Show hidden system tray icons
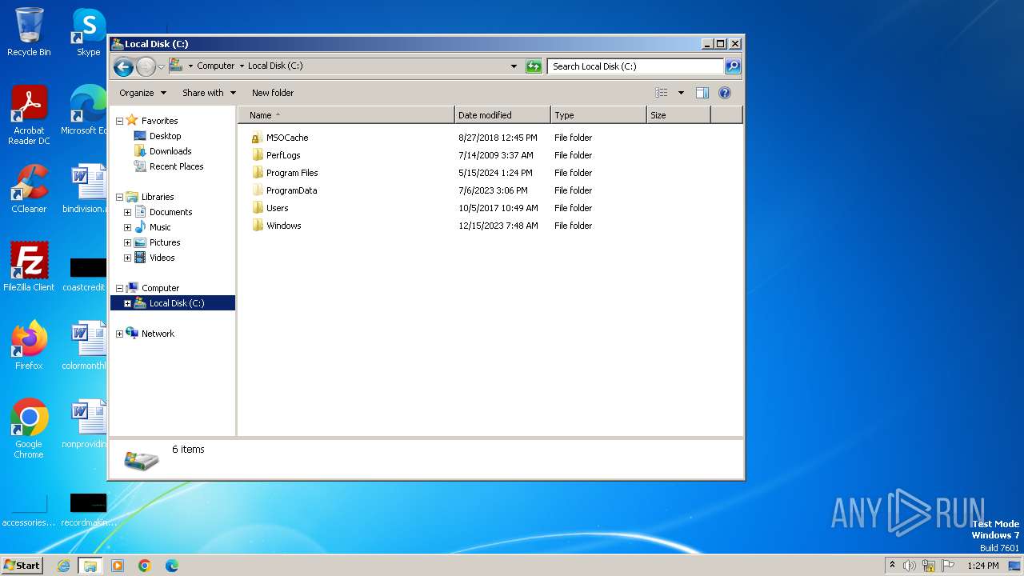The width and height of the screenshot is (1024, 576). coord(892,566)
